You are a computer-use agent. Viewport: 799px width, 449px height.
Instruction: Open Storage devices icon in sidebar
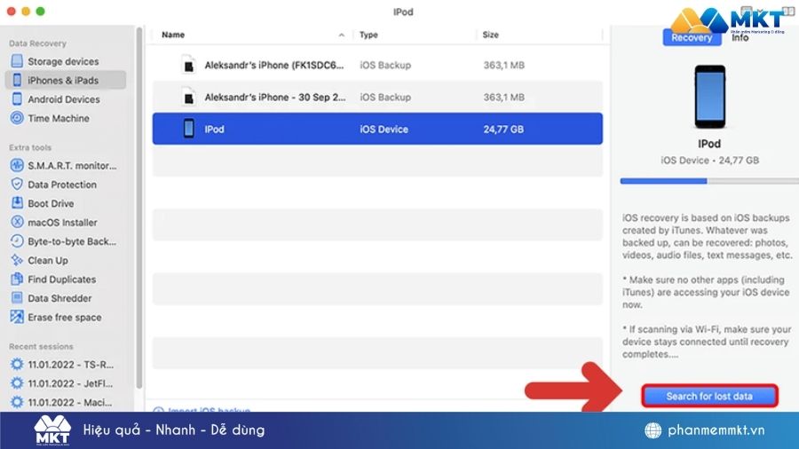pos(17,61)
